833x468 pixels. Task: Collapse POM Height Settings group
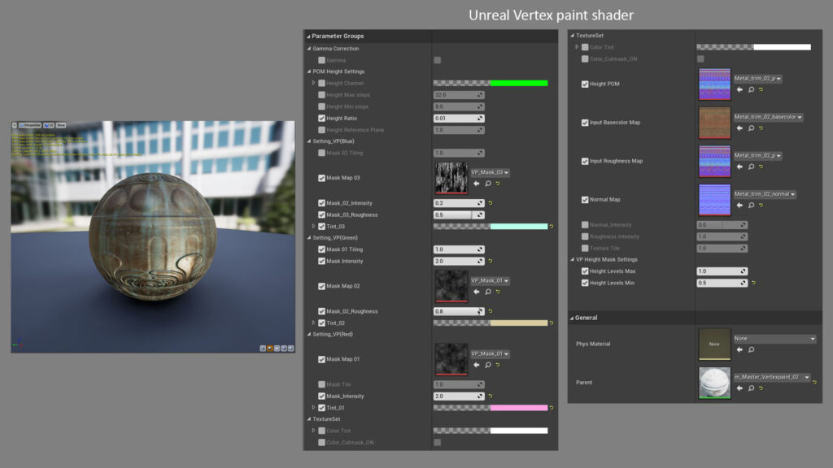(309, 71)
